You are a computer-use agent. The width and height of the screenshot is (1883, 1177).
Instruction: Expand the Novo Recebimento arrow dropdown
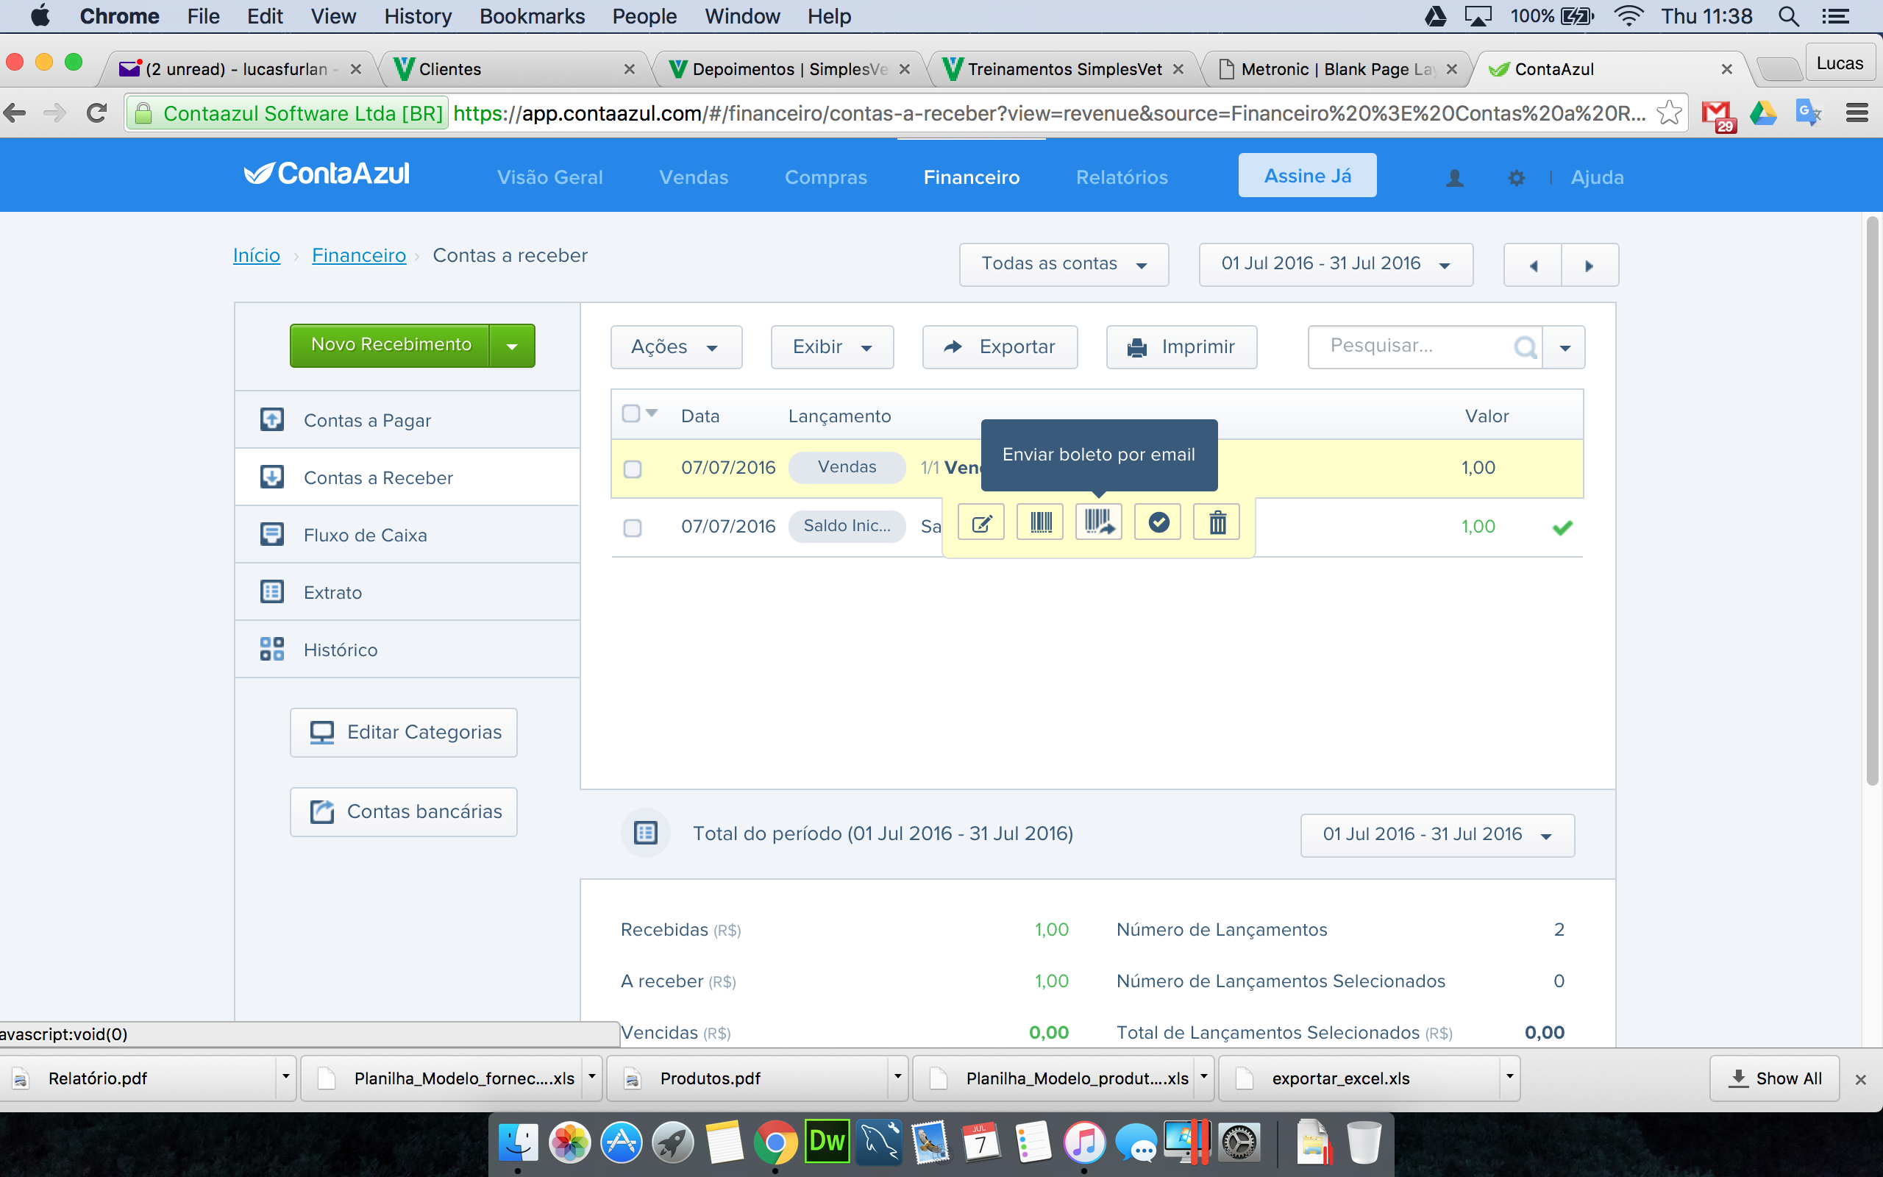[512, 346]
